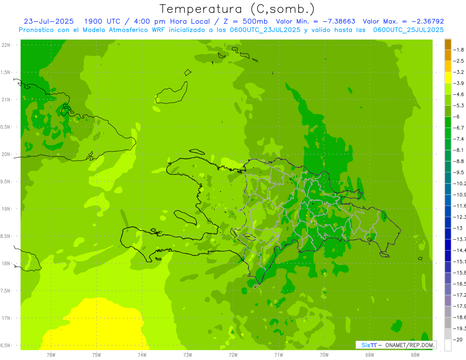The width and height of the screenshot is (466, 360).
Task: Click the '75W' longitude label
Action: pyautogui.click(x=97, y=355)
